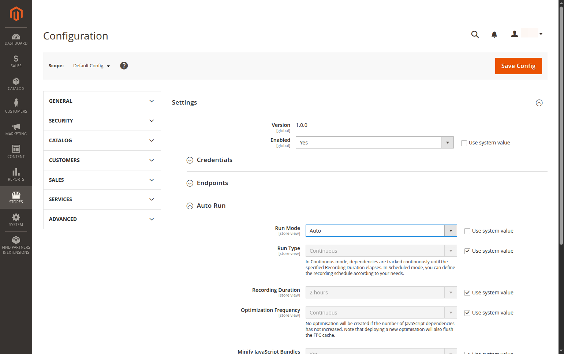Screen dimensions: 564x354
Task: Expand the SALES configuration tab
Action: point(102,180)
